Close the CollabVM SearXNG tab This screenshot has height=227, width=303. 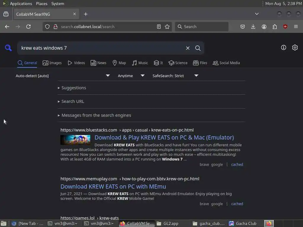(75, 14)
